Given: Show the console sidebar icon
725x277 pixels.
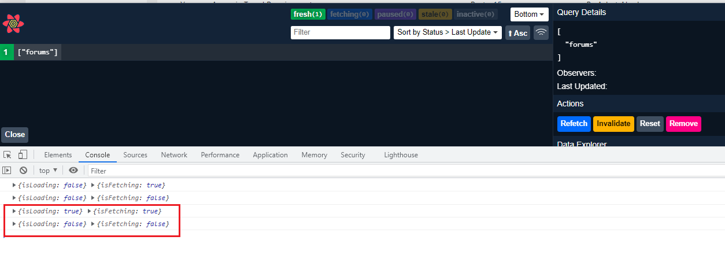Looking at the screenshot, I should coord(7,171).
